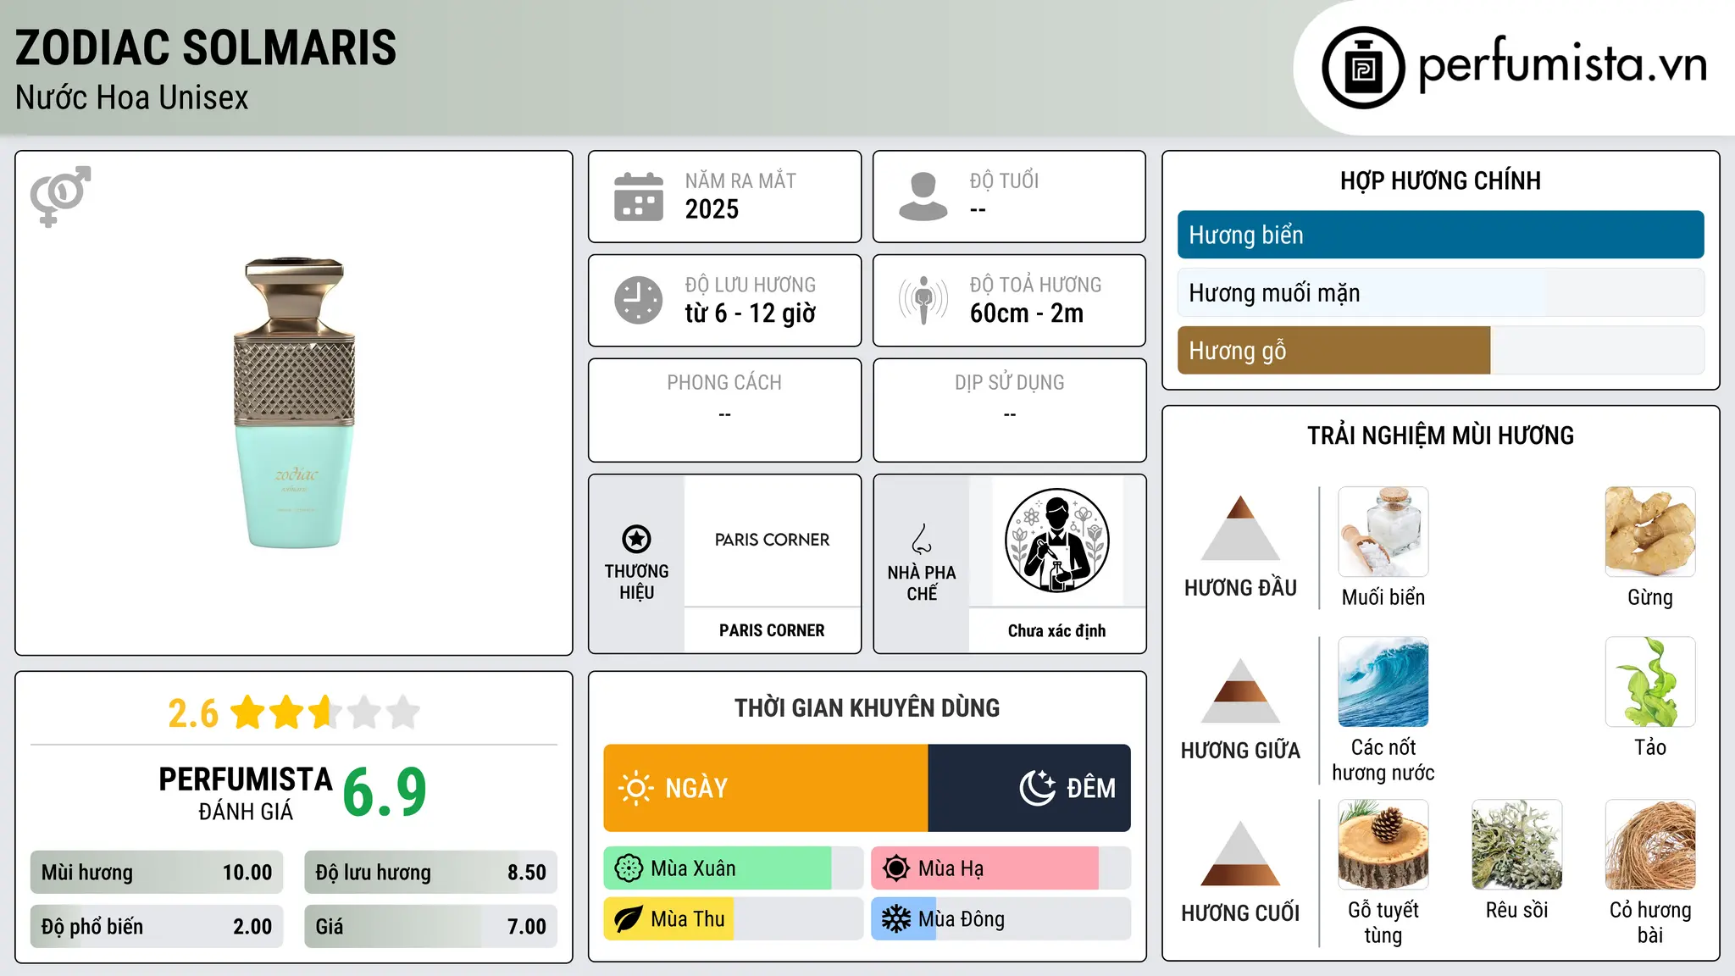Click the Hương biển accord bar
This screenshot has height=976, width=1735.
coord(1440,235)
